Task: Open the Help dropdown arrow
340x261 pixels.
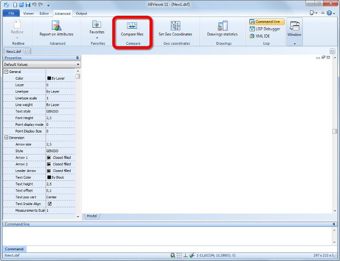Action: tap(334, 13)
